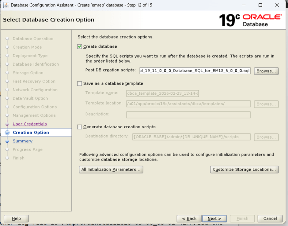
Task: Maximize the Database Configuration Assistant window
Action: (x=260, y=5)
